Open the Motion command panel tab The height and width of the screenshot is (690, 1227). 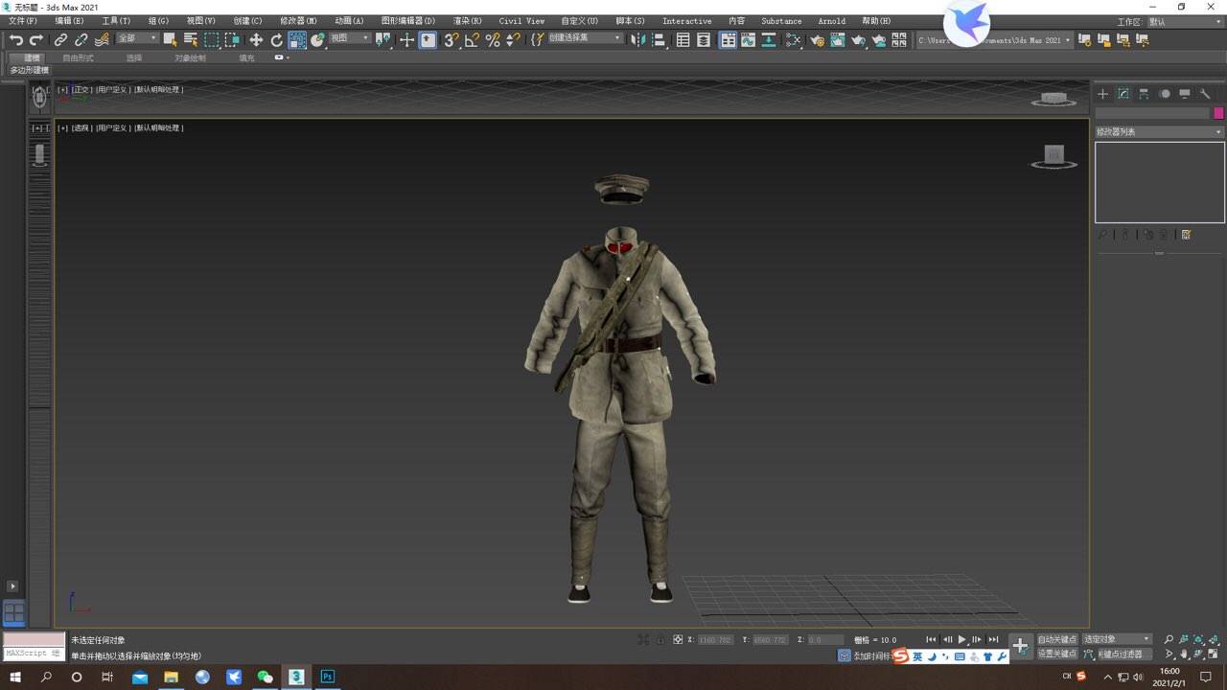(1165, 94)
